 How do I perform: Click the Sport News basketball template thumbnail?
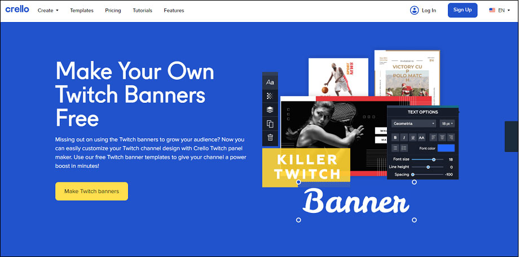338,77
